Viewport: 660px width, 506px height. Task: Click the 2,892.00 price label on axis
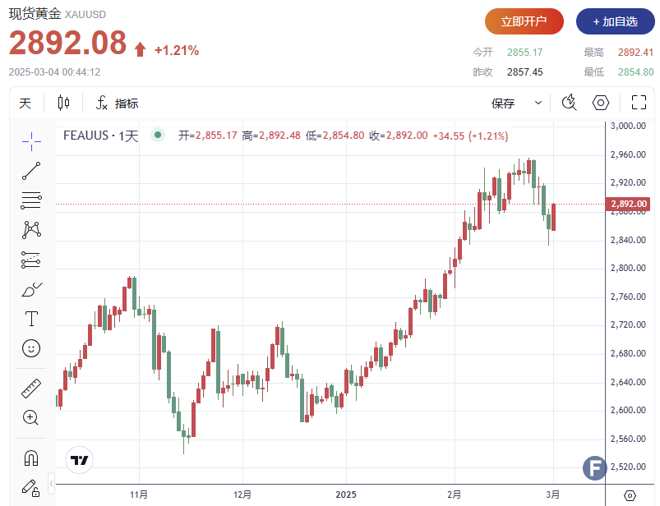pyautogui.click(x=630, y=204)
